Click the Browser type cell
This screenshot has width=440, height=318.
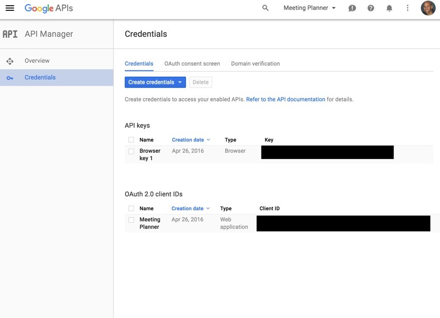[x=235, y=151]
